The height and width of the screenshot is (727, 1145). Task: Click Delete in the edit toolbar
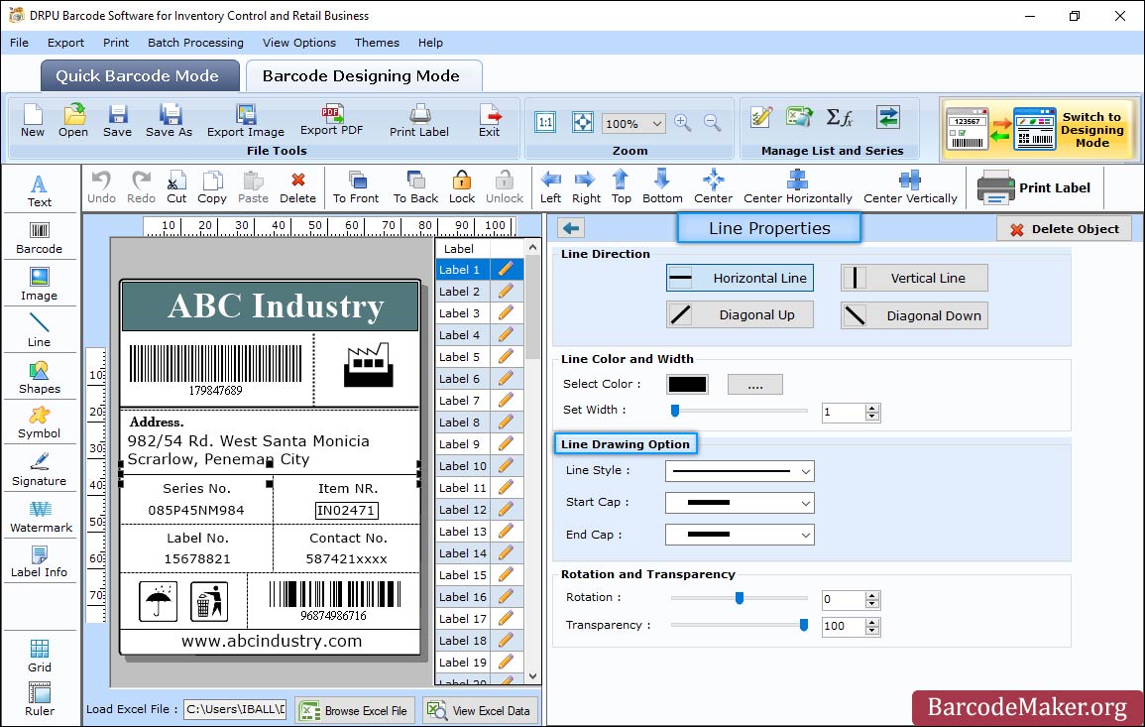pos(298,187)
